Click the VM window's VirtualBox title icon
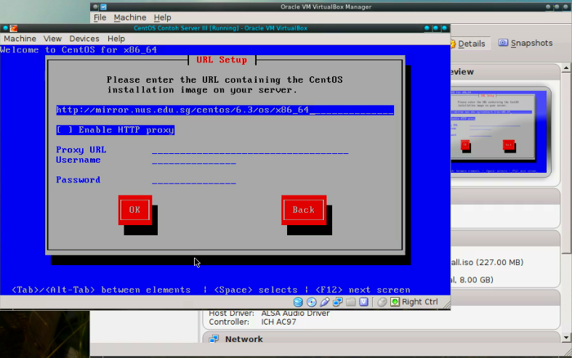572x358 pixels. coord(14,28)
